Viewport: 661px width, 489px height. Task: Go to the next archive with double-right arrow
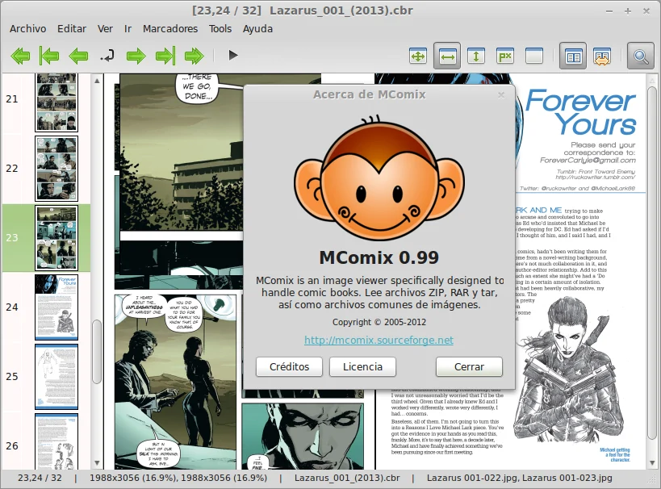195,56
